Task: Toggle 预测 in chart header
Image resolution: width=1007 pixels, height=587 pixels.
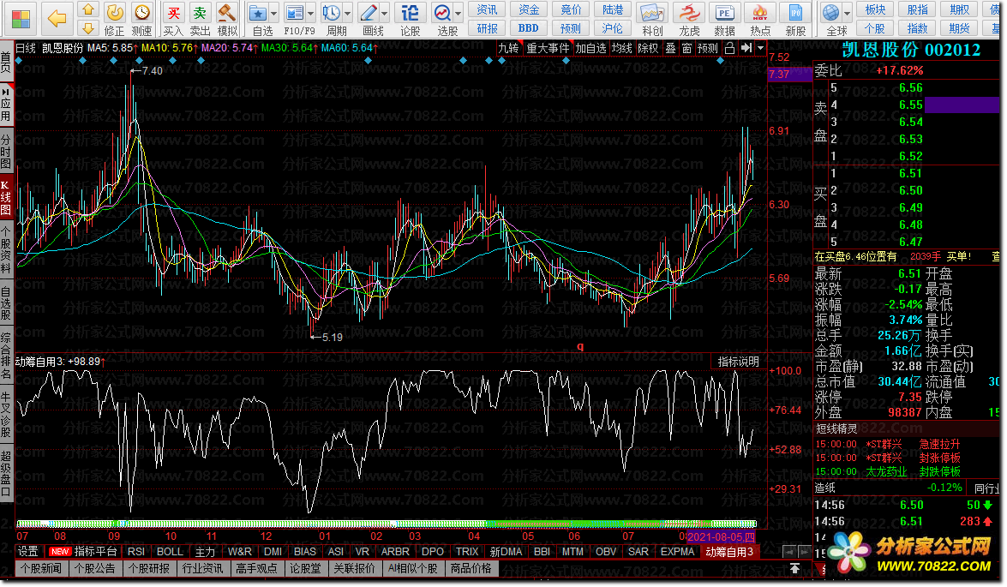Action: coord(708,48)
